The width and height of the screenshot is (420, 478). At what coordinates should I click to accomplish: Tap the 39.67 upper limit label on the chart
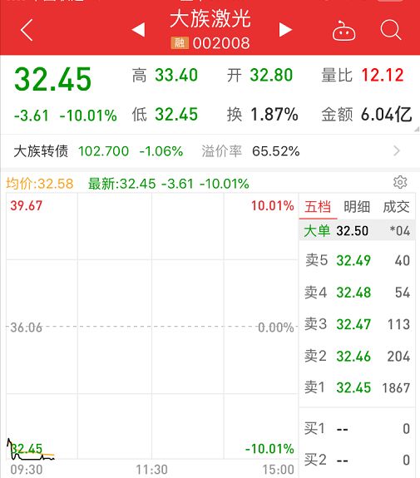(26, 205)
